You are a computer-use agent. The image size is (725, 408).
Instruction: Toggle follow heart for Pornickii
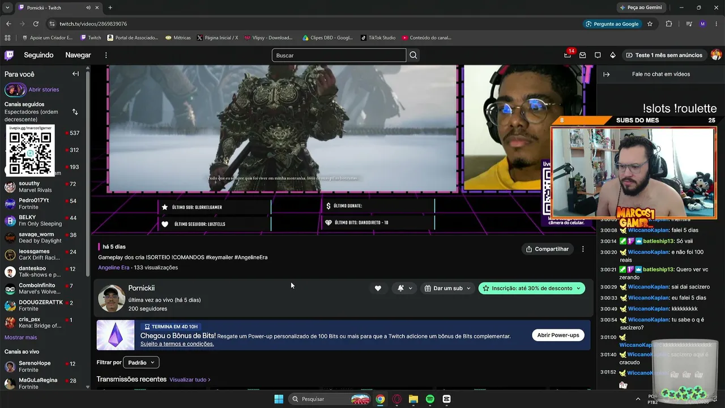tap(378, 288)
